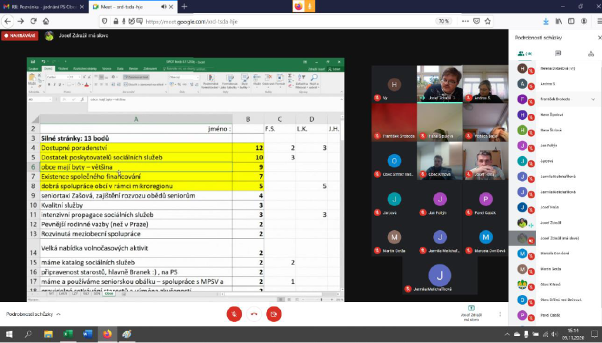Show hidden system tray icons
This screenshot has width=602, height=343.
(x=507, y=335)
